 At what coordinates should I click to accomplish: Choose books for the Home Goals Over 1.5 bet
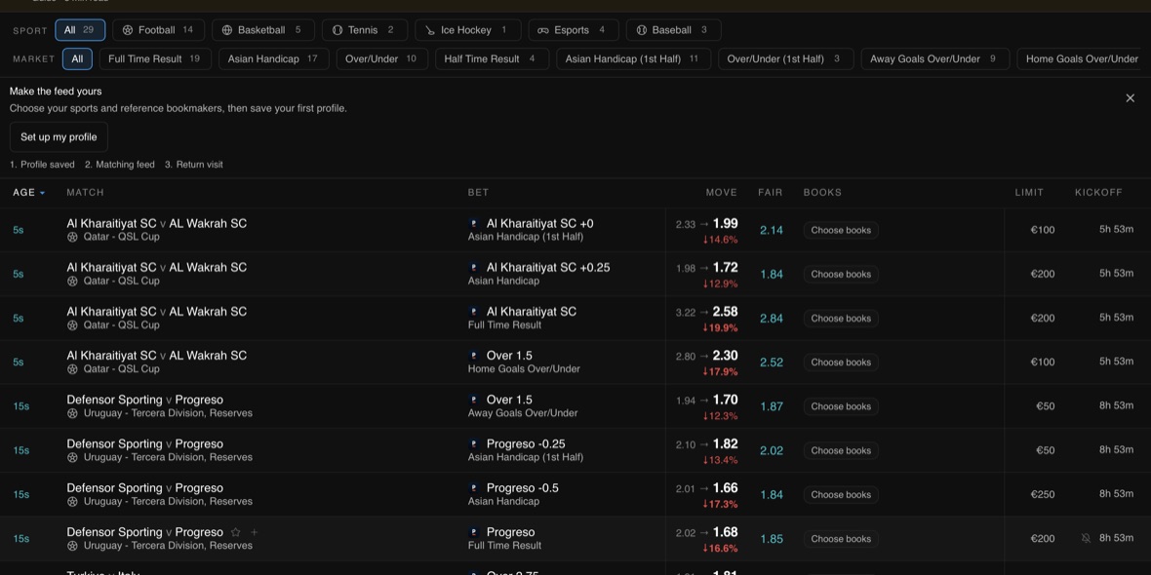[x=841, y=363]
